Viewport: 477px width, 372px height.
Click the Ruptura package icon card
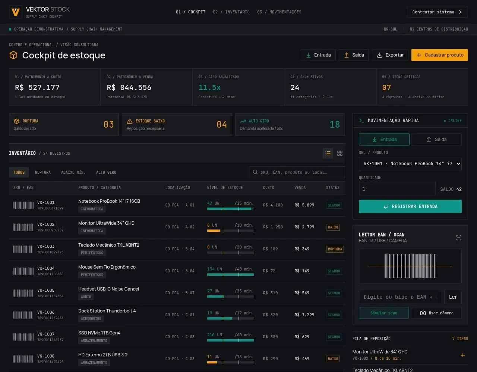pyautogui.click(x=17, y=121)
